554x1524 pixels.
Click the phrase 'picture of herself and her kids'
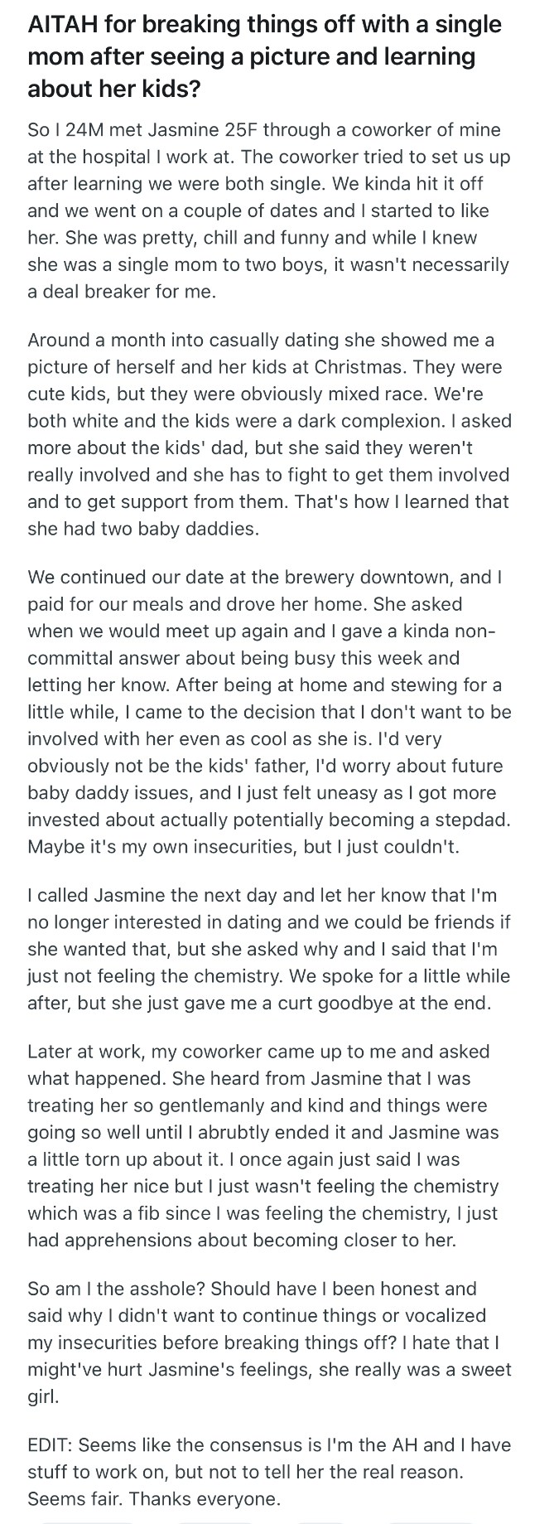(146, 366)
